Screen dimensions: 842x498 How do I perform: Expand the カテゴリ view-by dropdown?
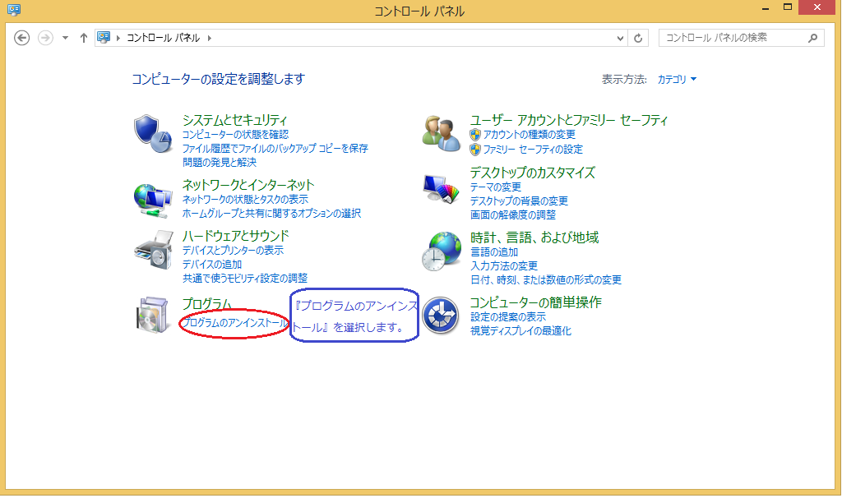pos(677,80)
